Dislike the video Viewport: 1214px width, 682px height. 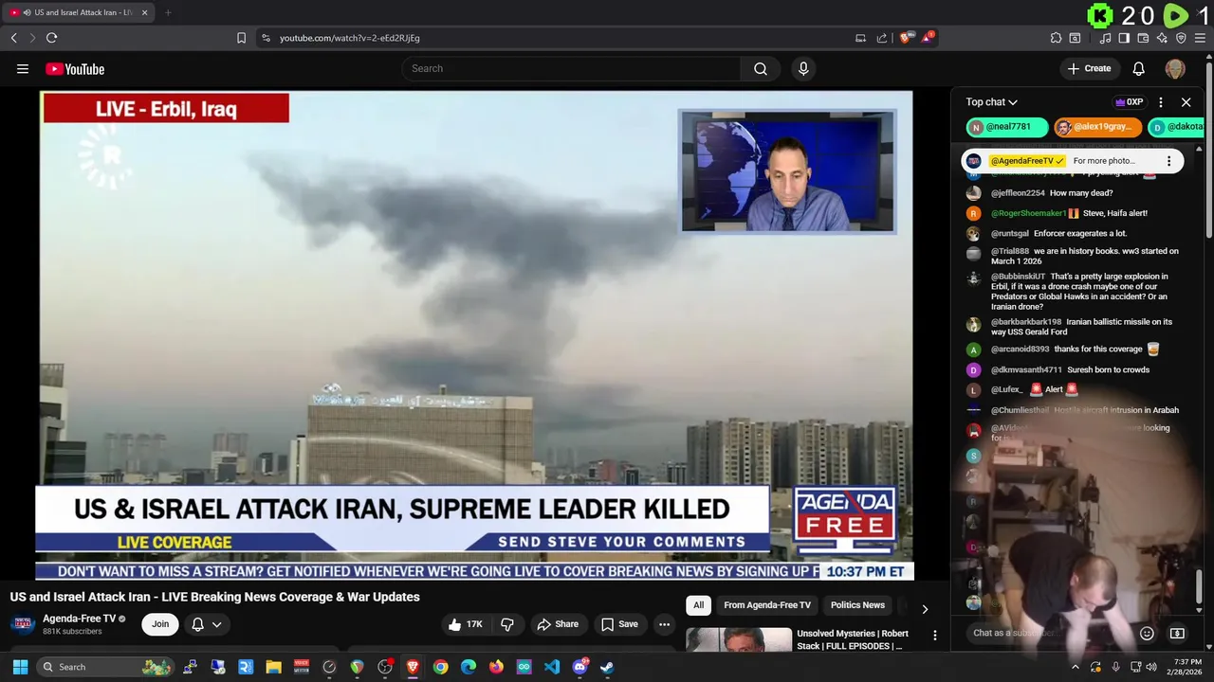[507, 624]
